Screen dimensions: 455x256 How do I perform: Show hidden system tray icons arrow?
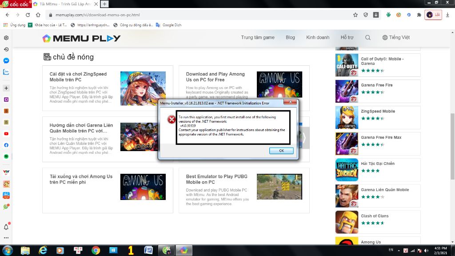coord(399,251)
